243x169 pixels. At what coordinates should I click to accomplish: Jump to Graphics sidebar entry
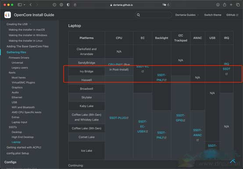pyautogui.click(x=17, y=87)
